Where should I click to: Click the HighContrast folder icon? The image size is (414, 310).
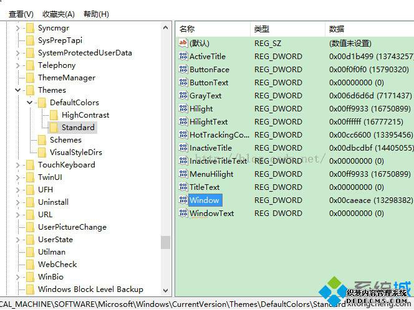coord(54,115)
